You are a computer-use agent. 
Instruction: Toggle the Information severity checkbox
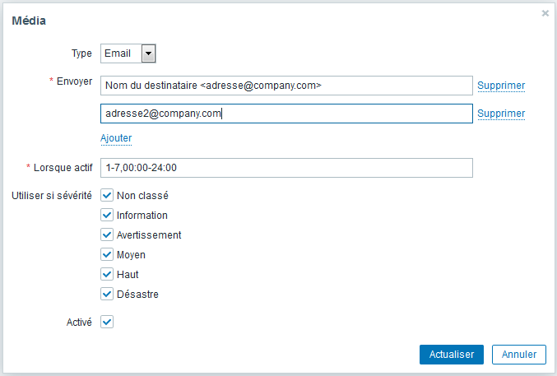pos(107,215)
